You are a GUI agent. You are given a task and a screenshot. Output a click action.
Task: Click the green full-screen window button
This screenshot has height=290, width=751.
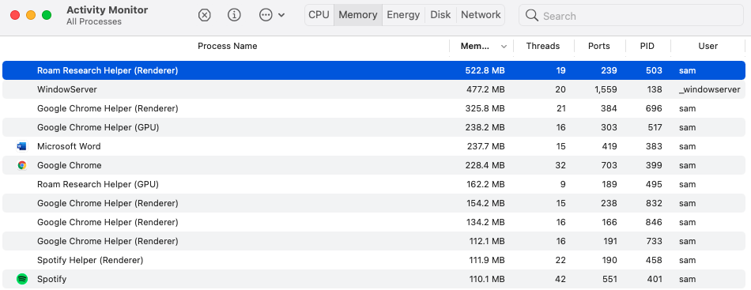coord(47,15)
